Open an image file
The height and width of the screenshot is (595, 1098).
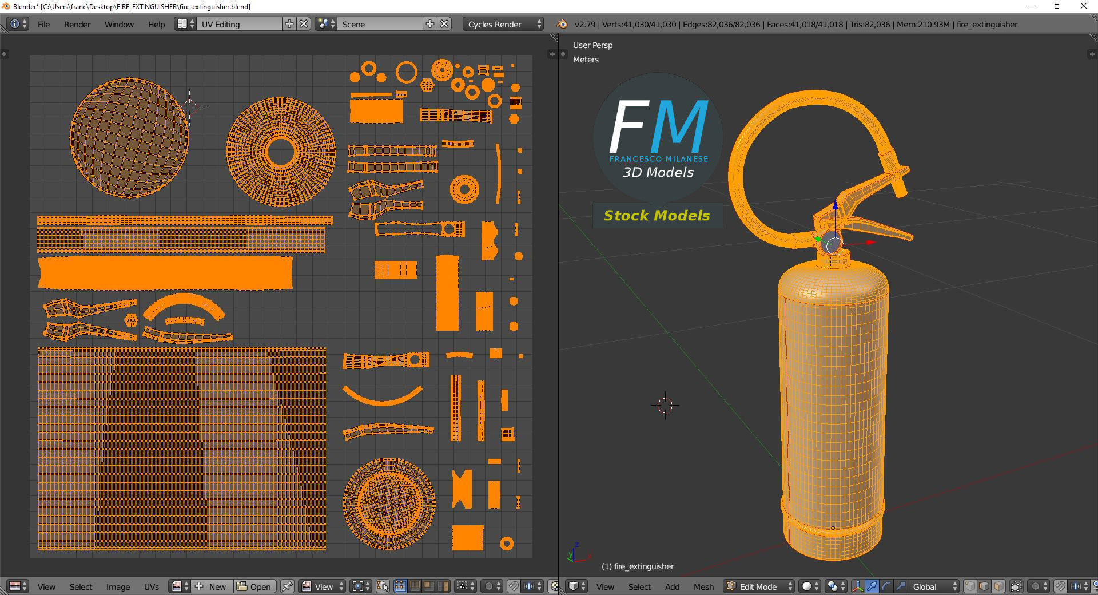[255, 586]
